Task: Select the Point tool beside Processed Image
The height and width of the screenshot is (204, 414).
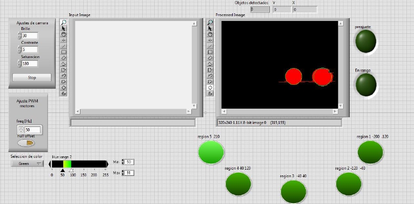Action: point(210,40)
